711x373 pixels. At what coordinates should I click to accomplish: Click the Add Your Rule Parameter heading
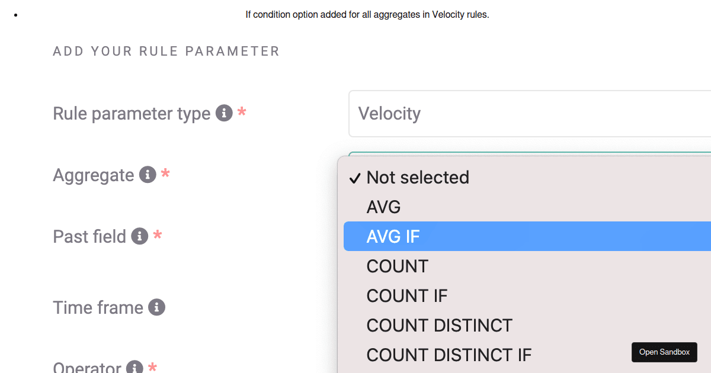click(x=166, y=52)
